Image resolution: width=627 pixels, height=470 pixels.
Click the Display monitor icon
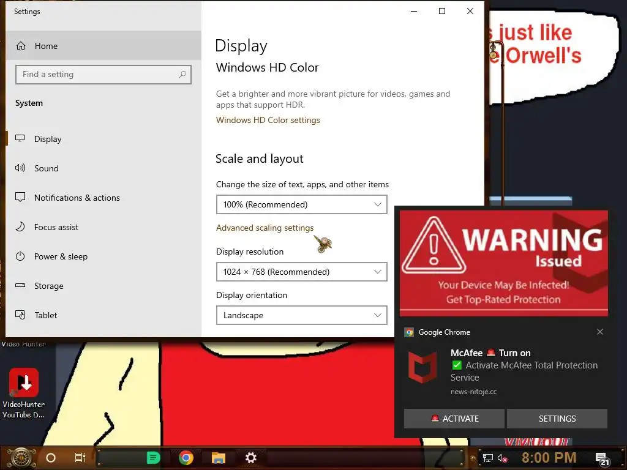(x=20, y=138)
